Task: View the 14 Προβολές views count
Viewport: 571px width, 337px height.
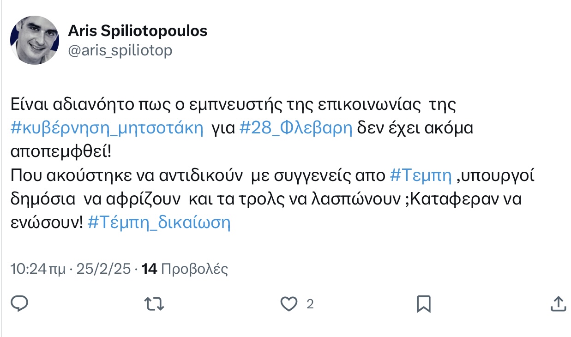Action: click(x=185, y=269)
